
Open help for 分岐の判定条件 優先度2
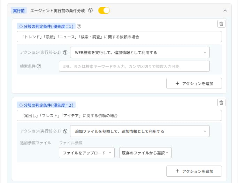(x=79, y=105)
